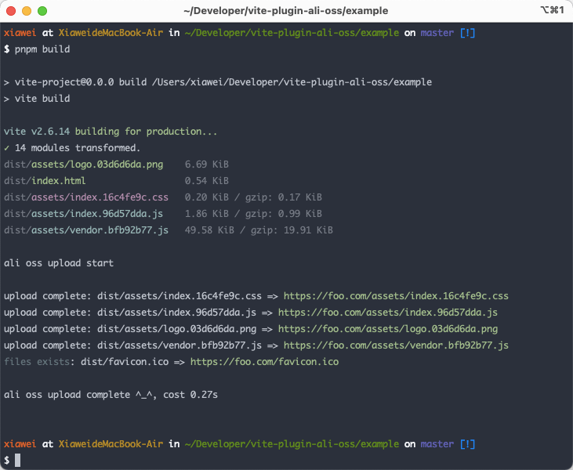Click the '0.54 KiB' size value
The height and width of the screenshot is (470, 573).
point(206,181)
